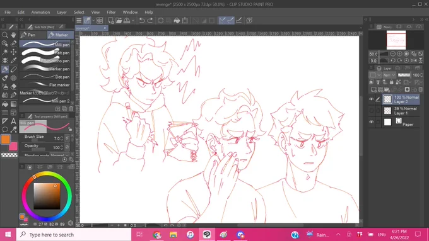
Task: Adjust the Opacity stepper arrows
Action: pos(62,147)
